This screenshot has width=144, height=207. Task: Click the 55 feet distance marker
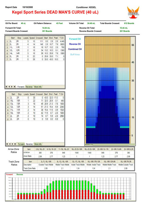pyautogui.click(x=133, y=45)
